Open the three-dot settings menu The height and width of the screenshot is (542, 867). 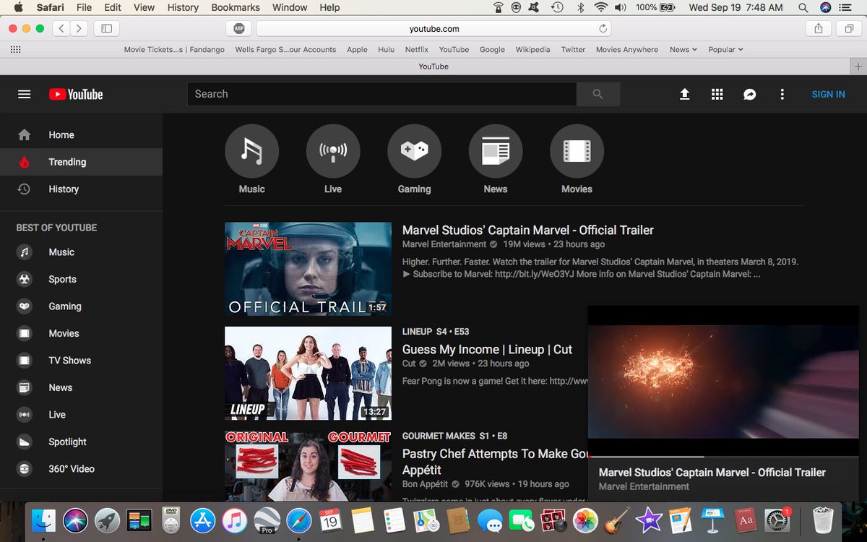[782, 94]
